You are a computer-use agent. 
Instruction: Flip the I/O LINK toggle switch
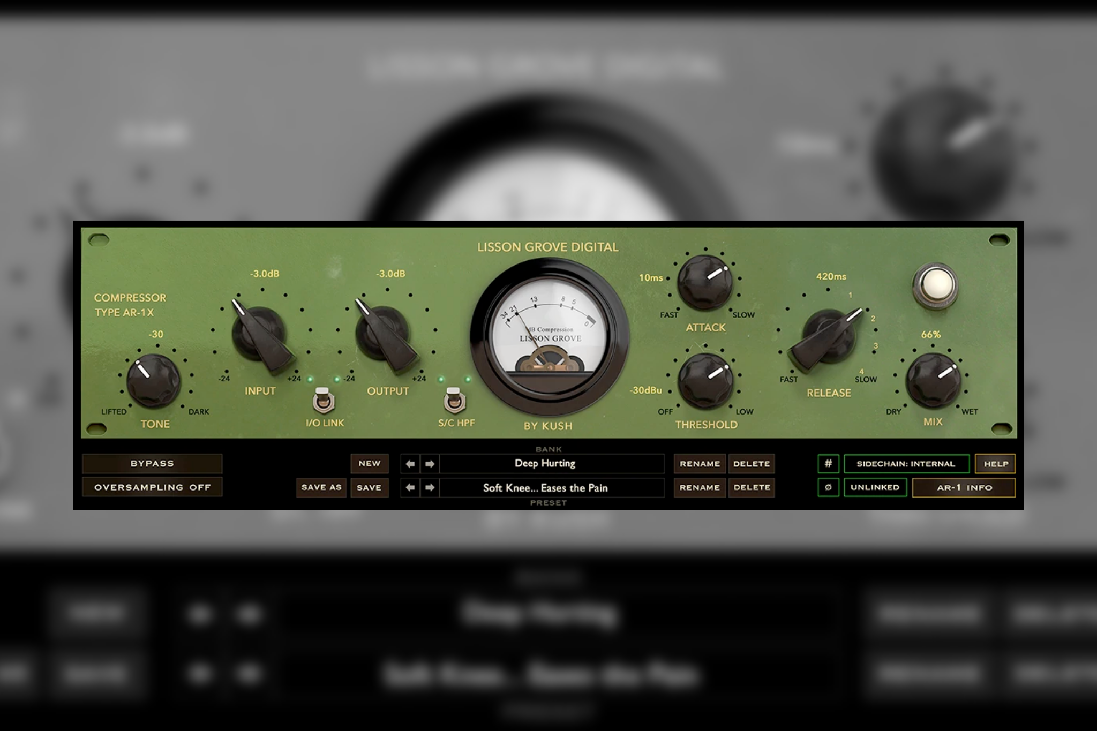[324, 400]
